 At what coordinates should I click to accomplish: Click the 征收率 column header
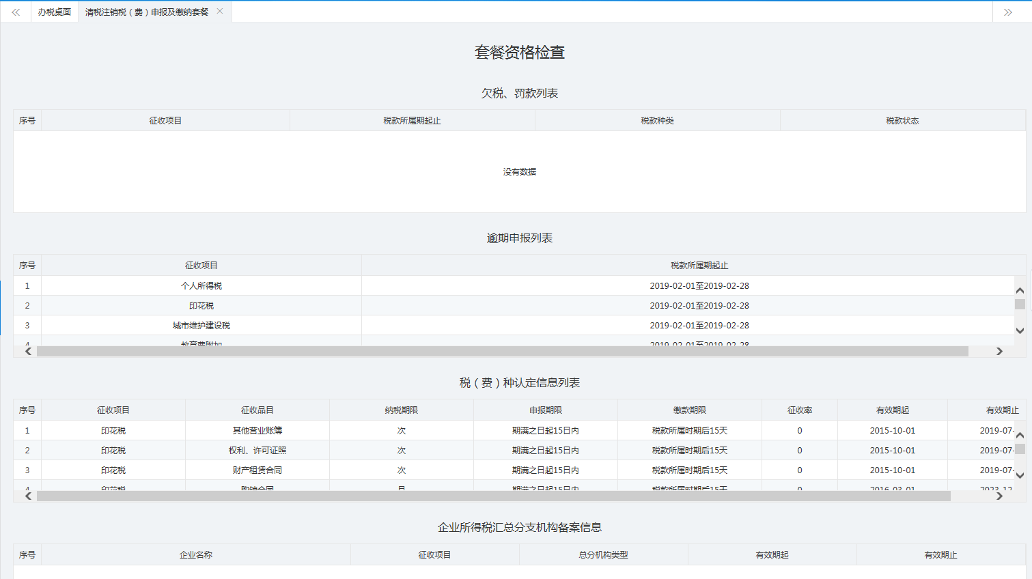pos(799,410)
